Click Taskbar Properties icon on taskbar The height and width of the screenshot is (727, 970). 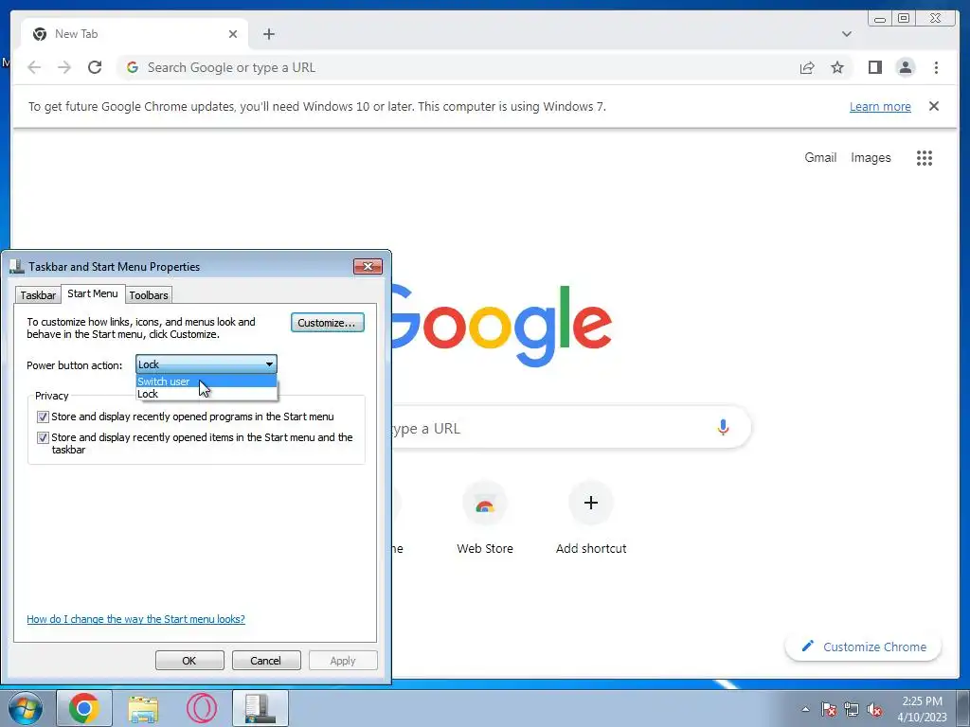tap(260, 708)
